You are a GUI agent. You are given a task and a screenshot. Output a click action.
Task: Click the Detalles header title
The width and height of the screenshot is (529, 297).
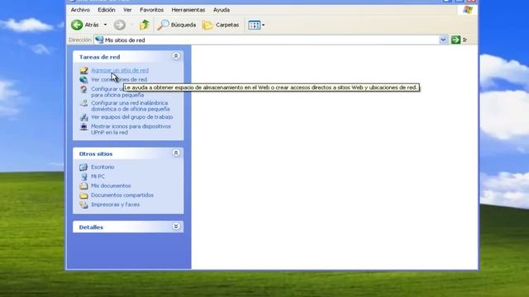click(x=91, y=228)
